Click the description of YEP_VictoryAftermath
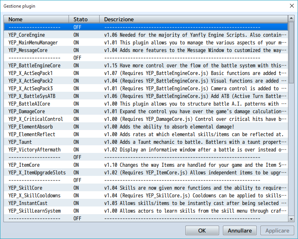298x239 pixels. pos(195,150)
